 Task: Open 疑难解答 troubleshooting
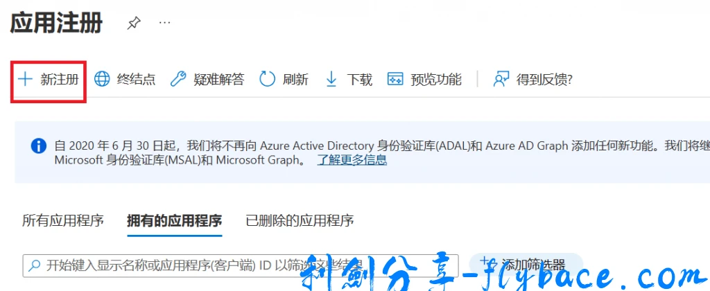[x=218, y=80]
